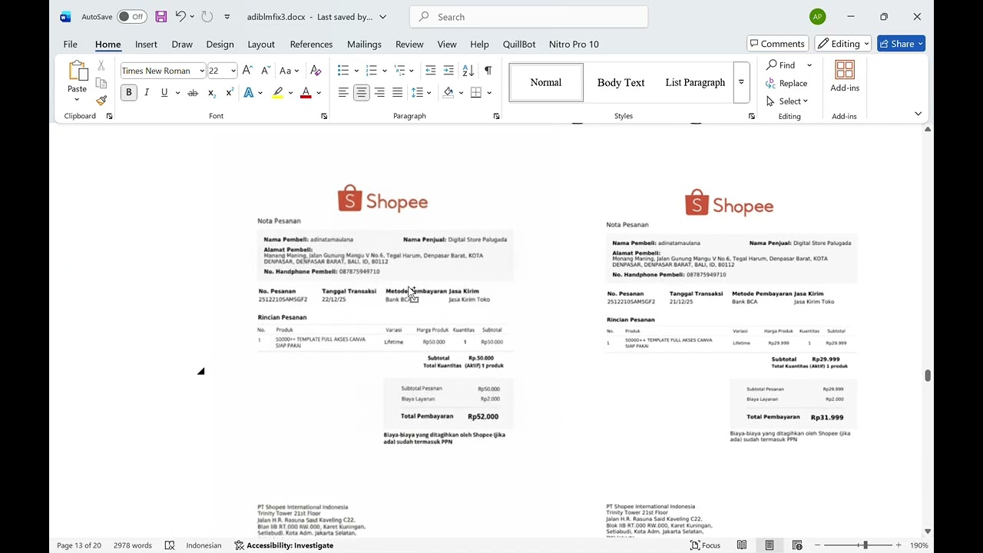Sort the selected paragraphs
983x553 pixels.
(468, 71)
